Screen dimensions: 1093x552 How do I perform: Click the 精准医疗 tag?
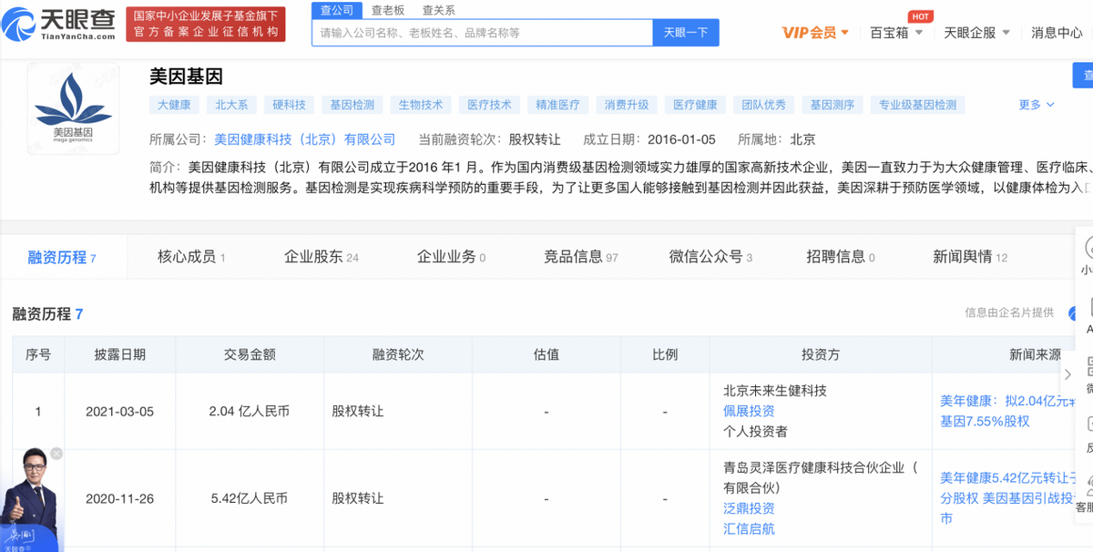[558, 105]
